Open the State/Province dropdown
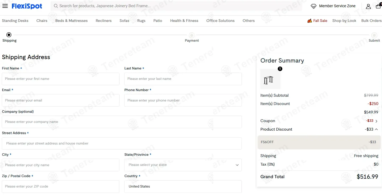382x195 pixels. coord(183,165)
